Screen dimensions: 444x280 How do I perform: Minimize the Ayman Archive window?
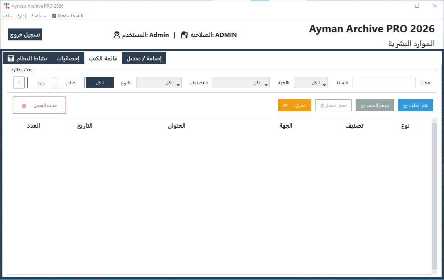pos(400,6)
